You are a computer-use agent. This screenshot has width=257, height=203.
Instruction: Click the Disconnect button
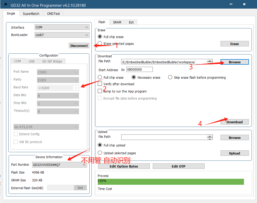click(79, 46)
